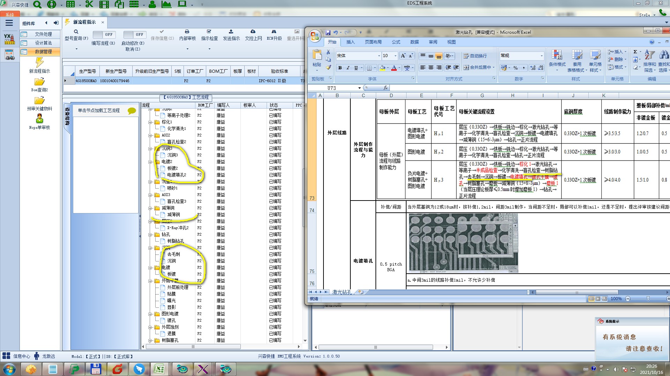
Task: Collapse the 图形电镀 tree node
Action: (x=150, y=314)
